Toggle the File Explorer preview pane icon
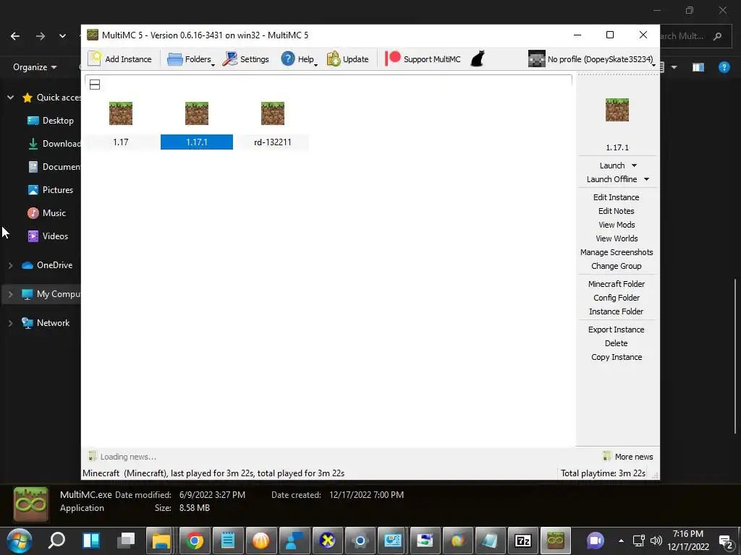Viewport: 741px width, 555px height. 698,67
